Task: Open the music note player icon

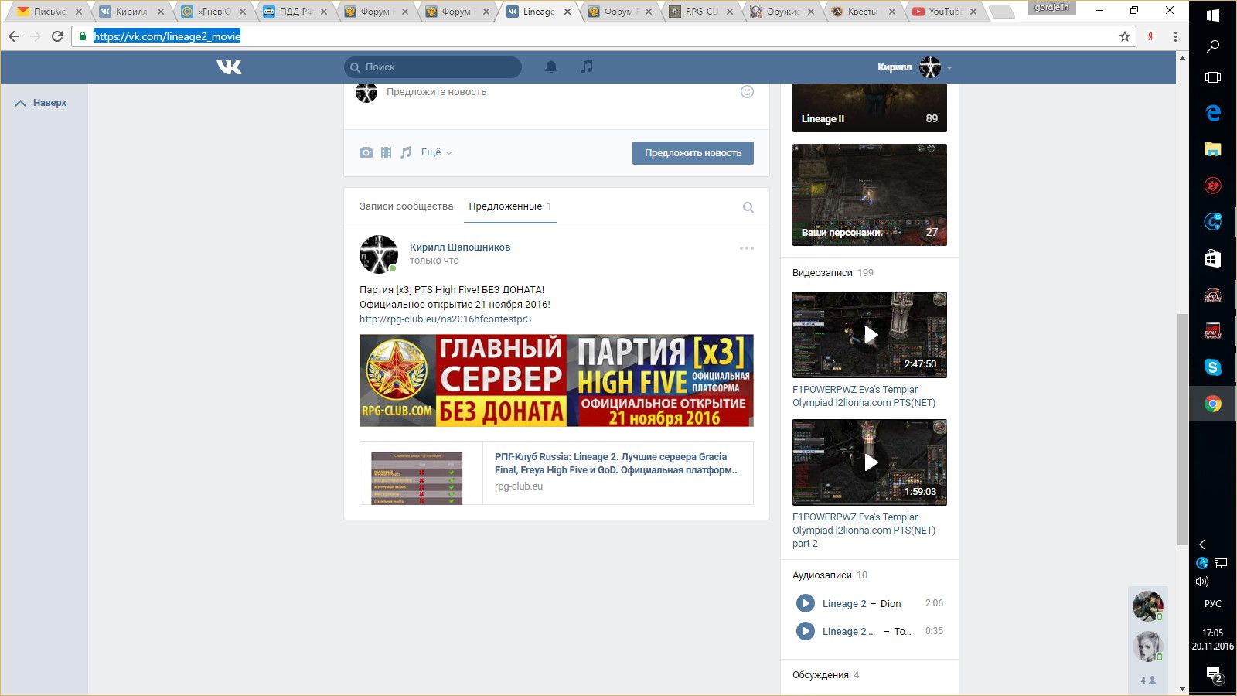Action: click(x=587, y=67)
